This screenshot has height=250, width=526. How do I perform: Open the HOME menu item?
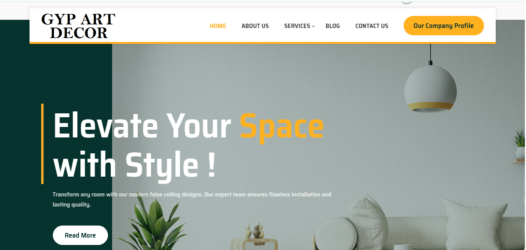pos(218,26)
